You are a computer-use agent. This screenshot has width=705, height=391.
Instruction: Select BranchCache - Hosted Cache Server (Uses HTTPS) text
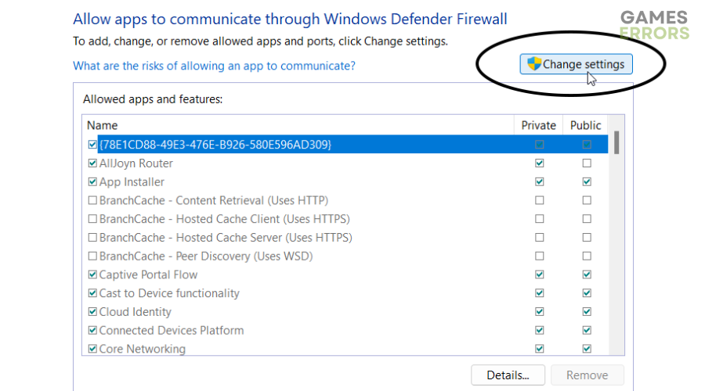[x=226, y=238]
